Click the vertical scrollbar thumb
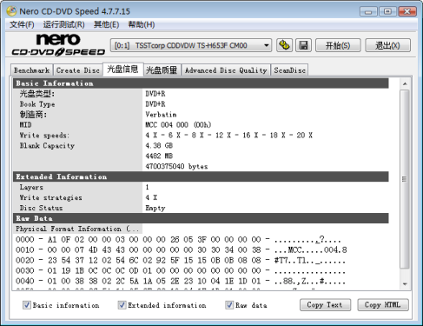 pos(405,179)
